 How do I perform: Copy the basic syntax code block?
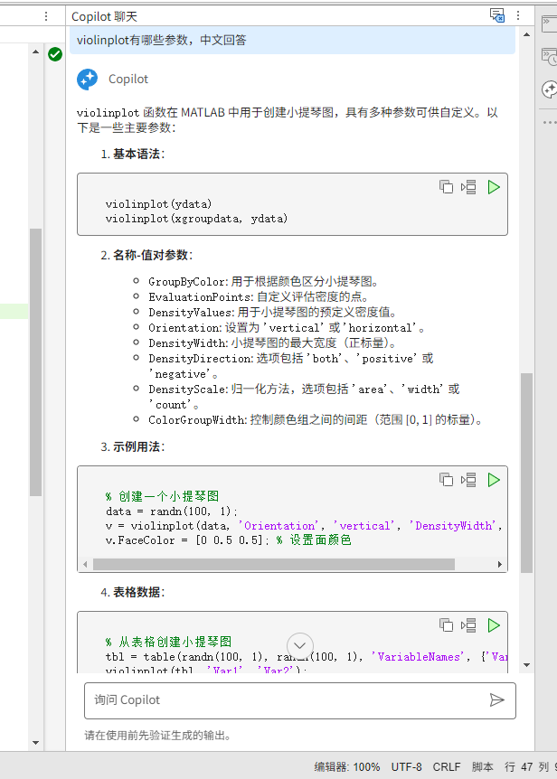446,187
